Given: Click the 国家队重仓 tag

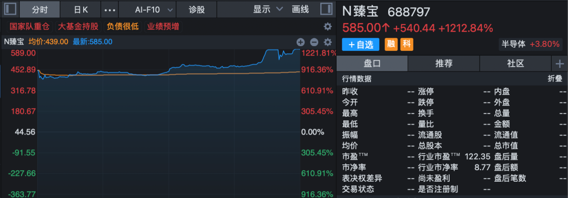Looking at the screenshot, I should pyautogui.click(x=29, y=26).
